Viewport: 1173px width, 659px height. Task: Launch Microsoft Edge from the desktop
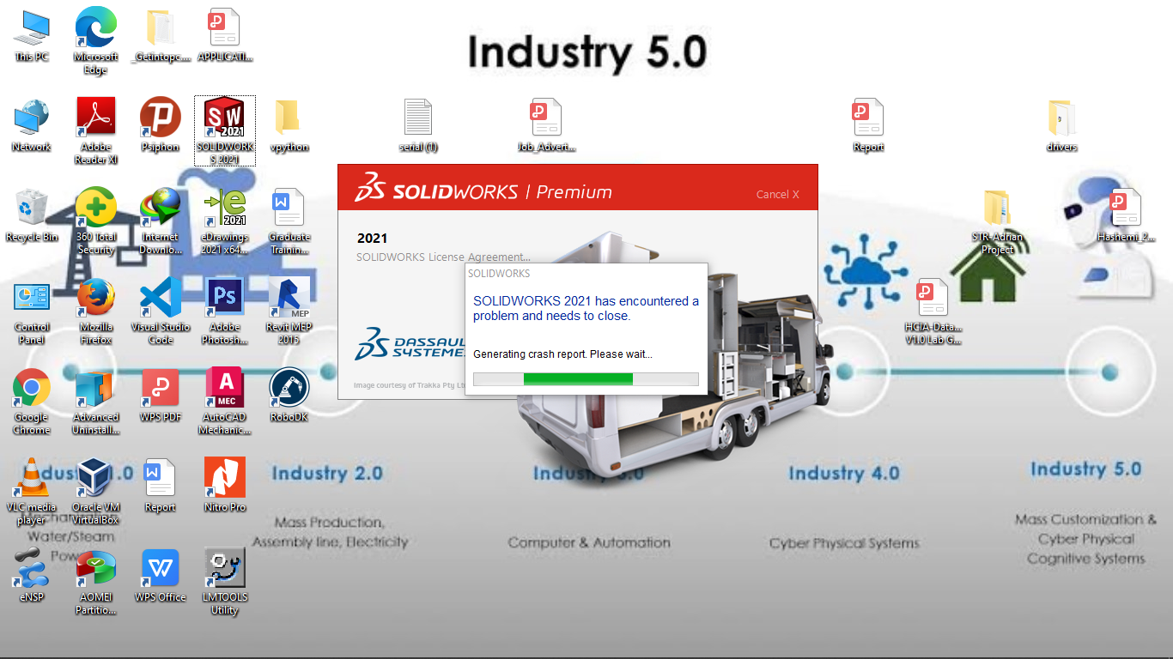tap(95, 40)
